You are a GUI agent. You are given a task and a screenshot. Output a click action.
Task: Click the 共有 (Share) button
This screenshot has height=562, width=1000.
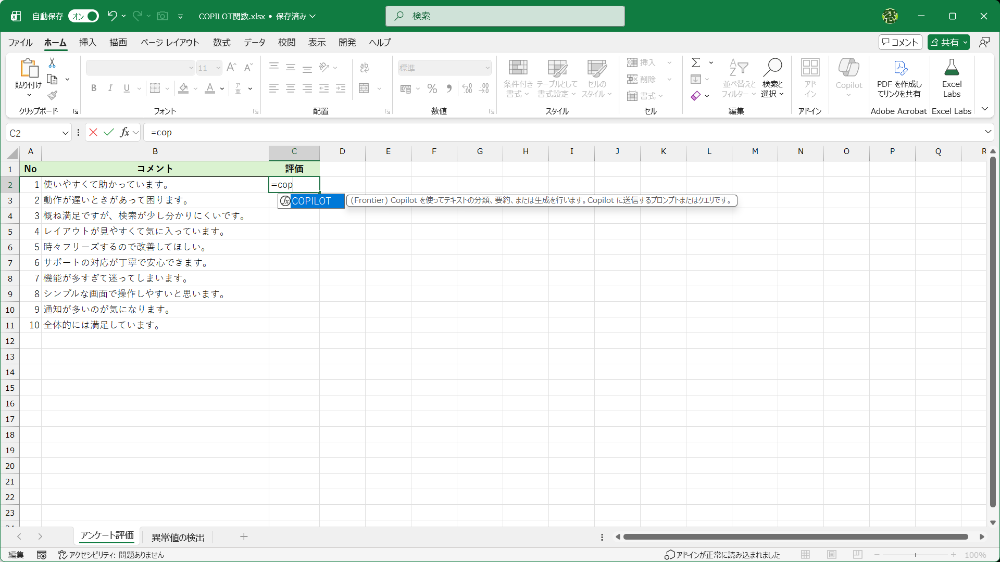[x=948, y=42]
